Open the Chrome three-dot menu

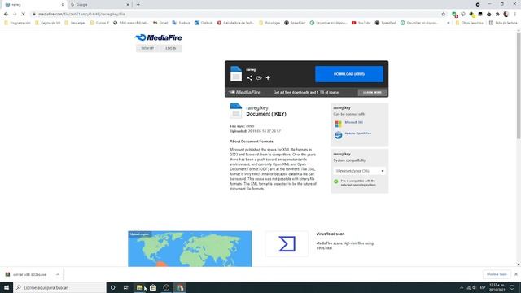click(515, 15)
